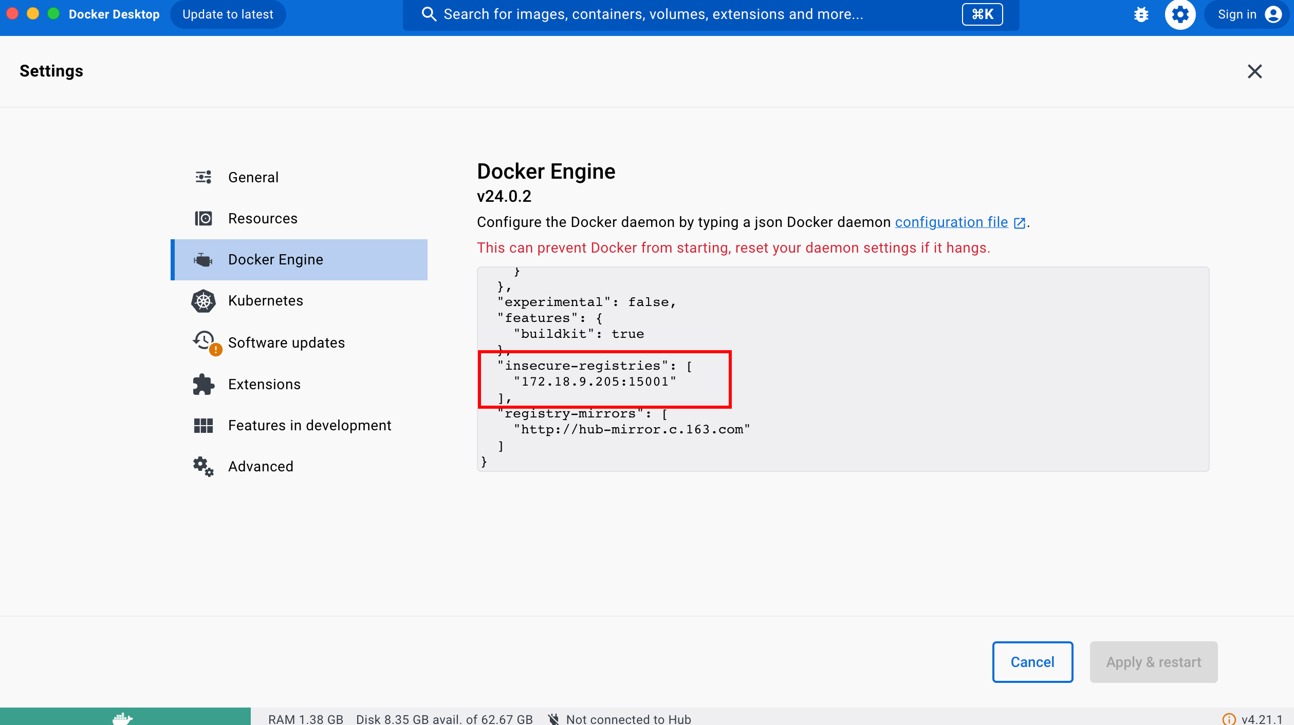Click the ⌘K shortcut badge

[x=982, y=14]
